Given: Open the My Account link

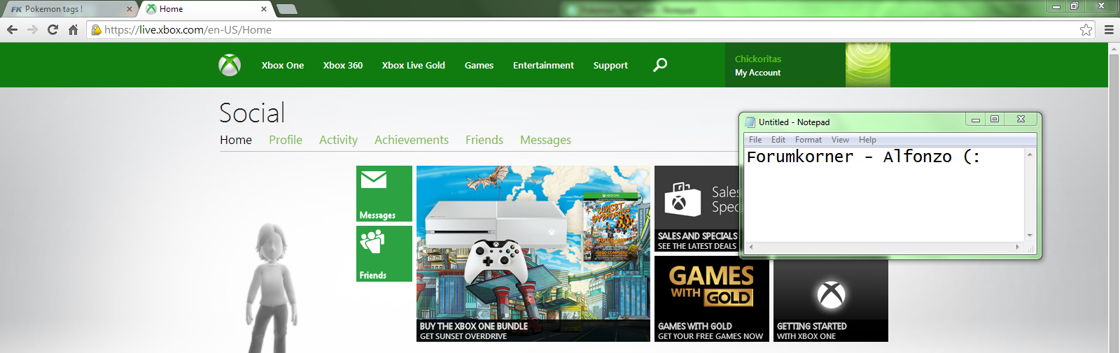Looking at the screenshot, I should pyautogui.click(x=757, y=73).
